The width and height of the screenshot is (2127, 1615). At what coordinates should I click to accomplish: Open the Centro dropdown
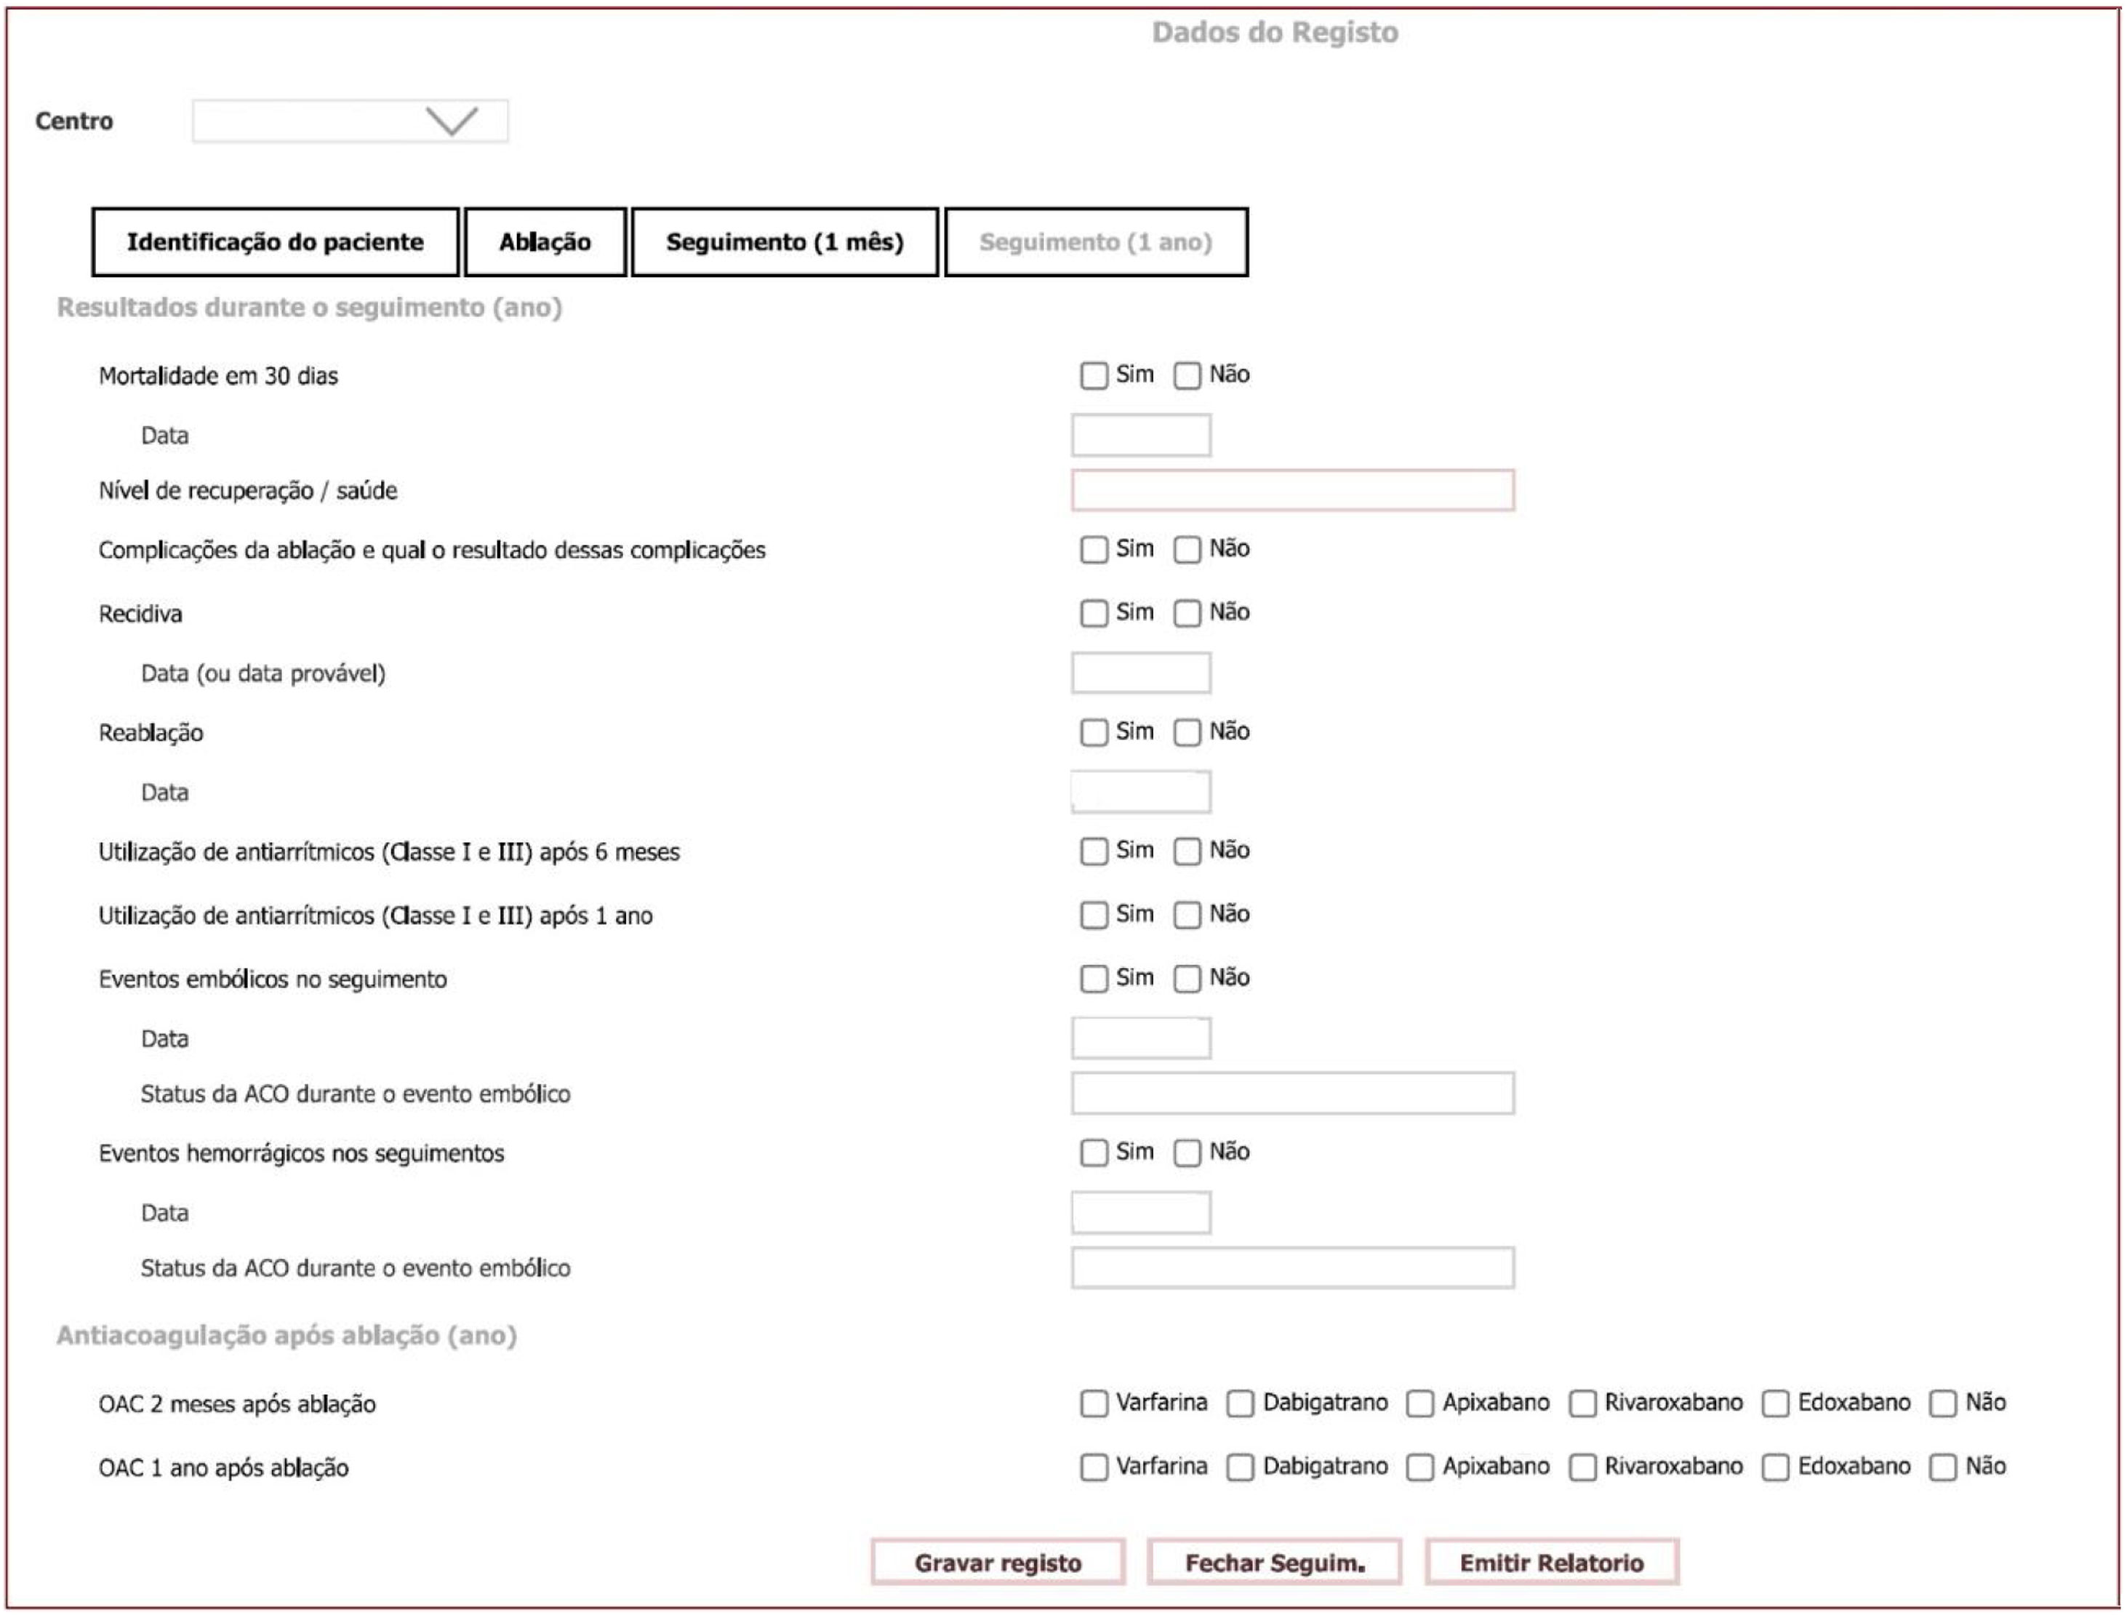[351, 121]
